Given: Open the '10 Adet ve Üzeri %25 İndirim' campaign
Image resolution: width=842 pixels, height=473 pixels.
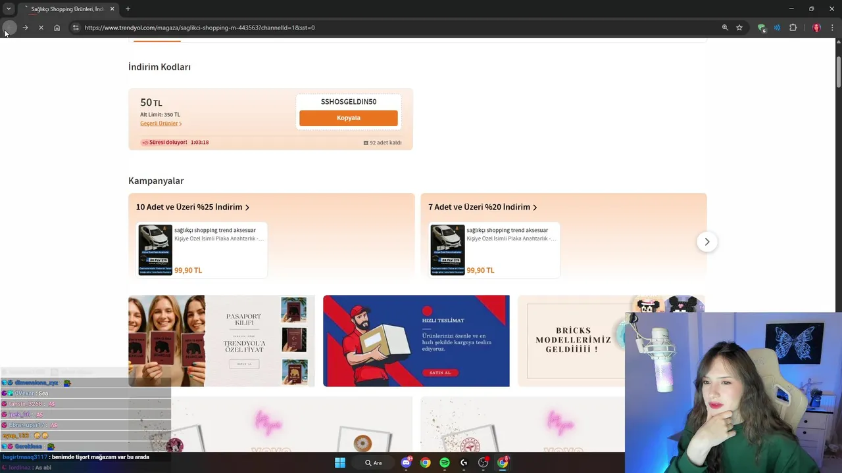Looking at the screenshot, I should [193, 207].
